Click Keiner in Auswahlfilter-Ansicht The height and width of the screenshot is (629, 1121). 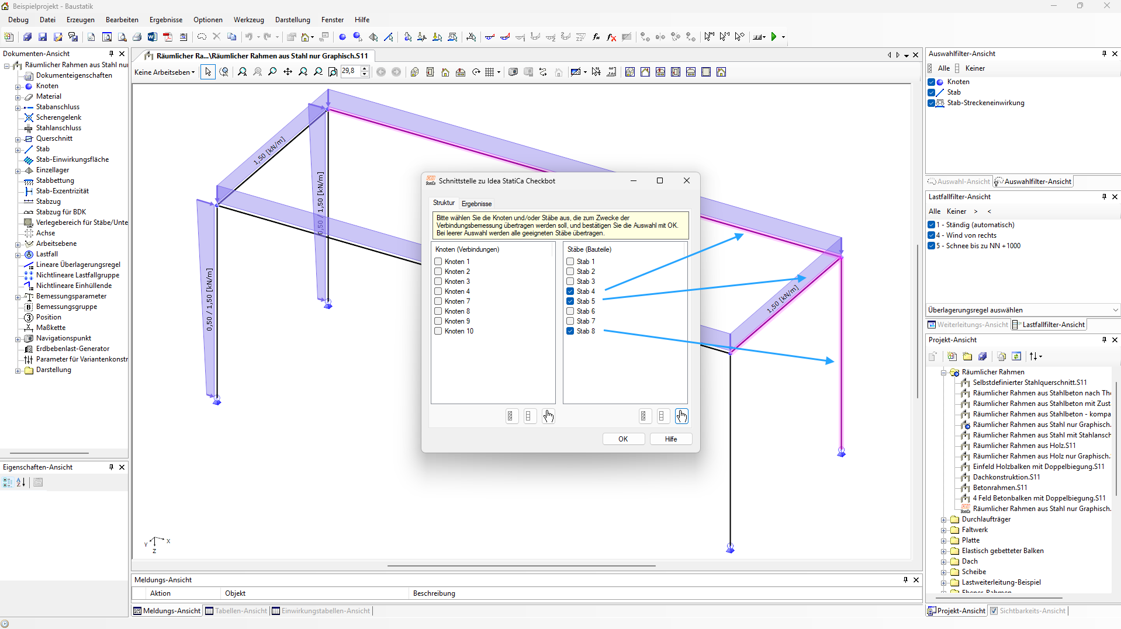(x=975, y=68)
